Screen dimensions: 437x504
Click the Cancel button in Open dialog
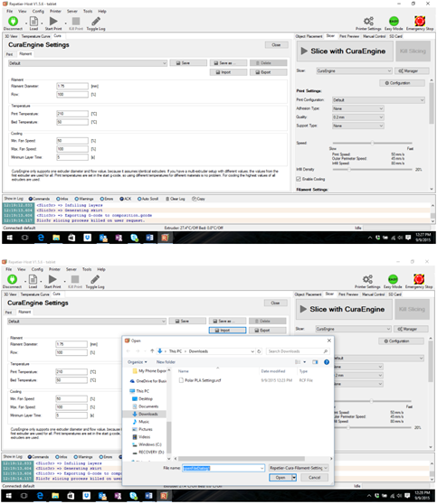pos(314,478)
